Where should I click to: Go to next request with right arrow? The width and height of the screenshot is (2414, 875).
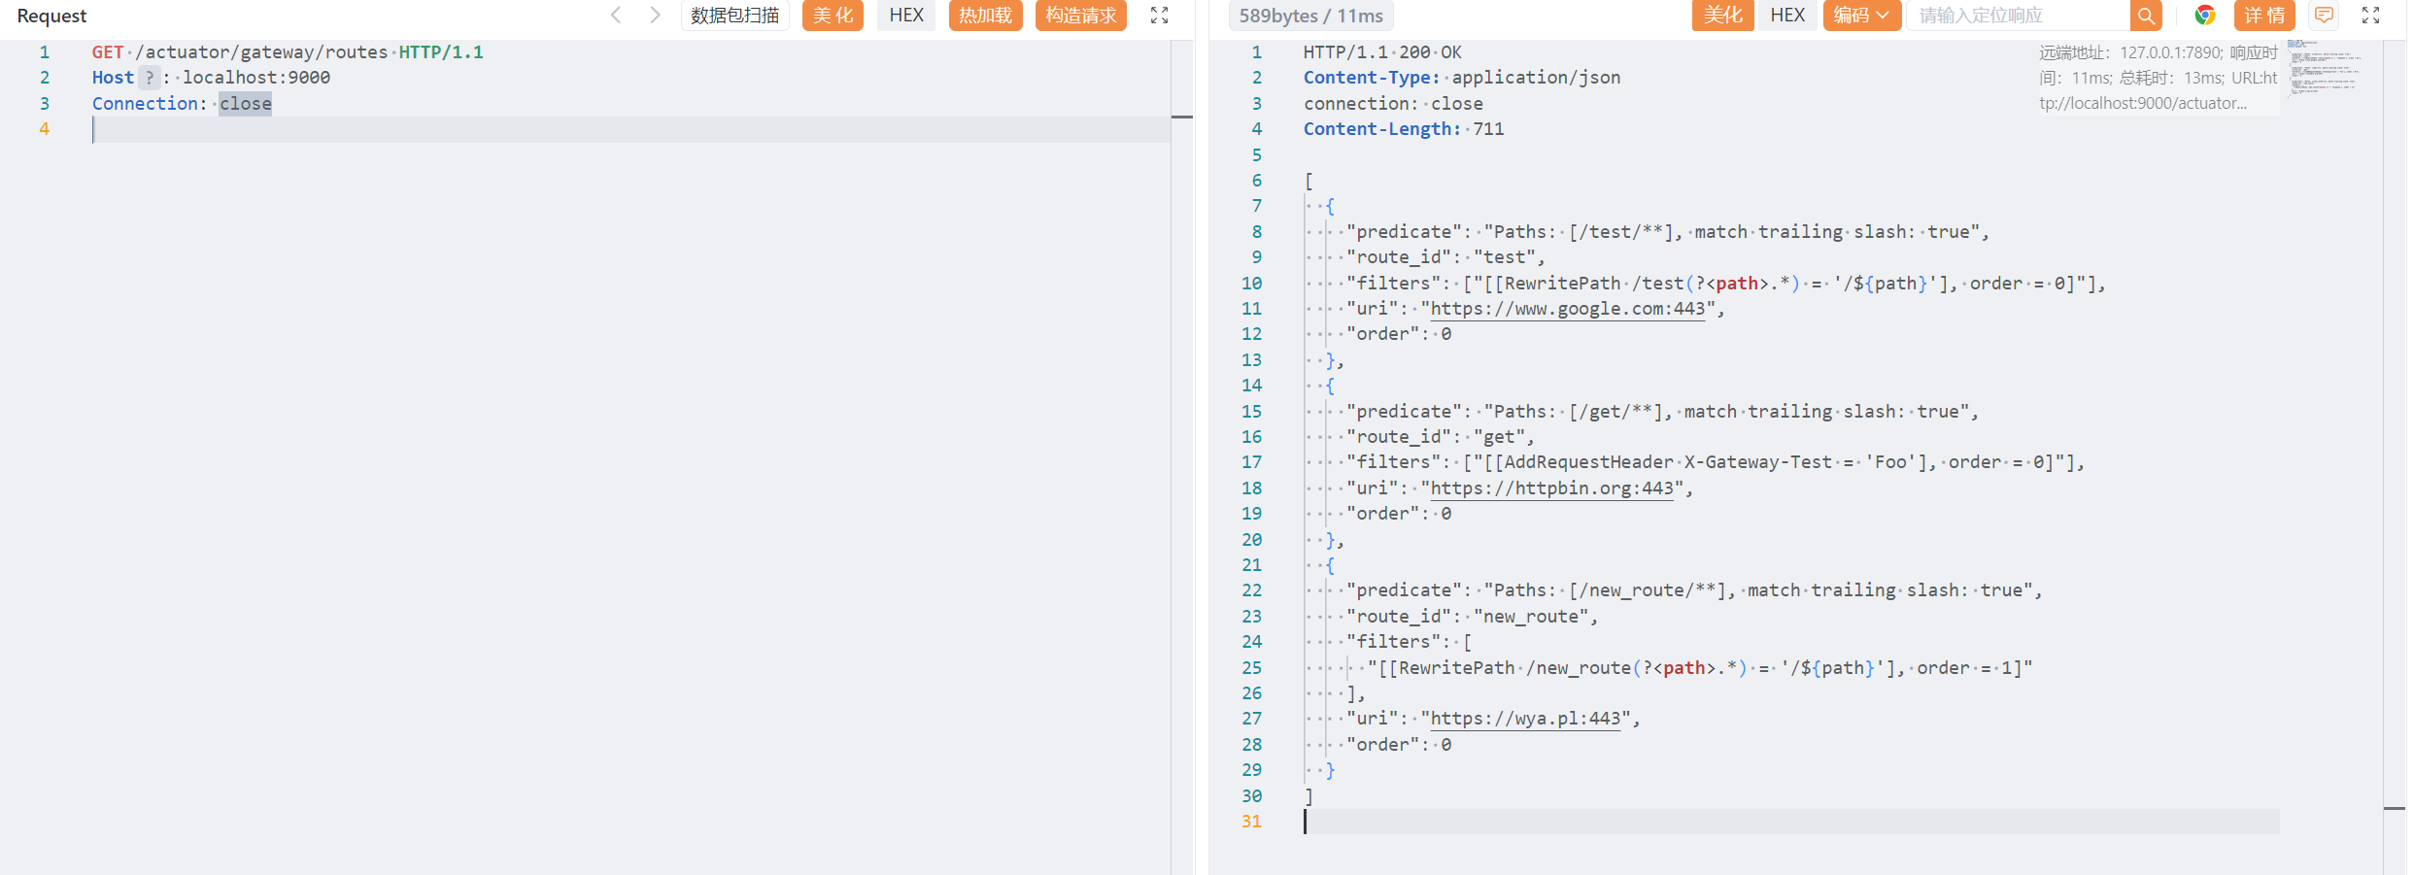[655, 15]
